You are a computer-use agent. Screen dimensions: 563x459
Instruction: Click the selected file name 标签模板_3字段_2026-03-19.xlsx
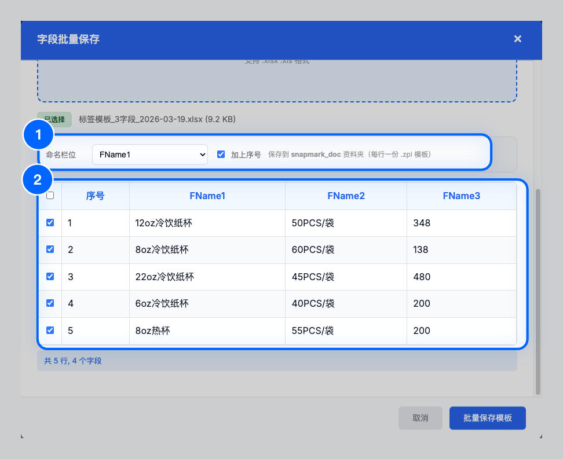(156, 120)
